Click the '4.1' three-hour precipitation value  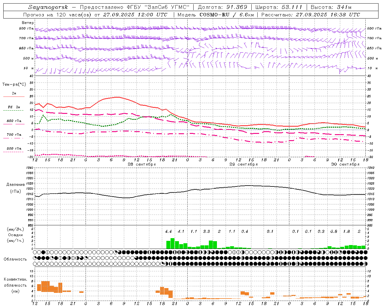click(181, 231)
